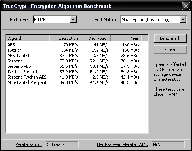Click the 141 MB/s decryption value
Viewport: 192px width, 151px height.
coord(100,45)
